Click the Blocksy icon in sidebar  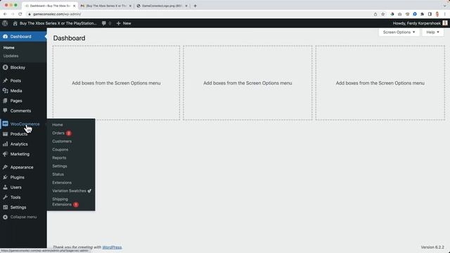(x=5, y=67)
